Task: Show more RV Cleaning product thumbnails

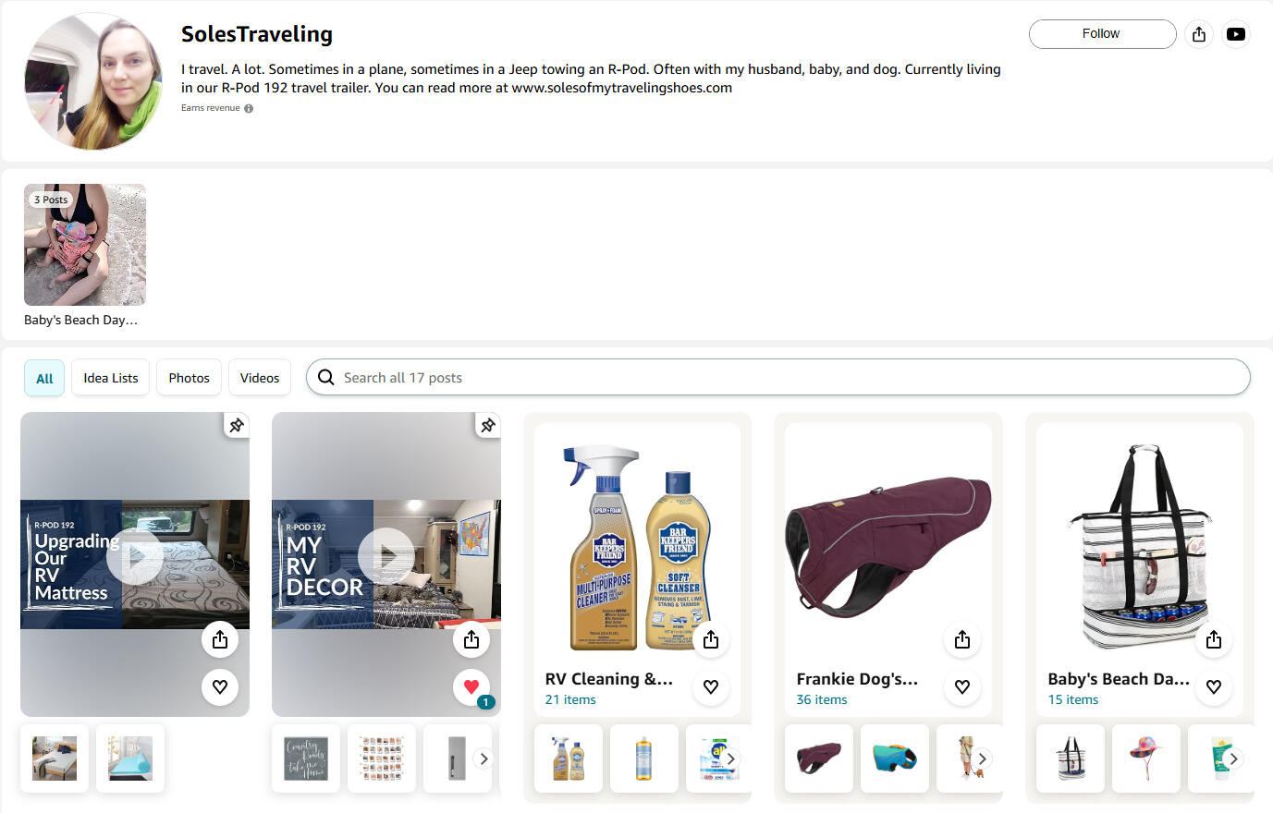Action: coord(731,758)
